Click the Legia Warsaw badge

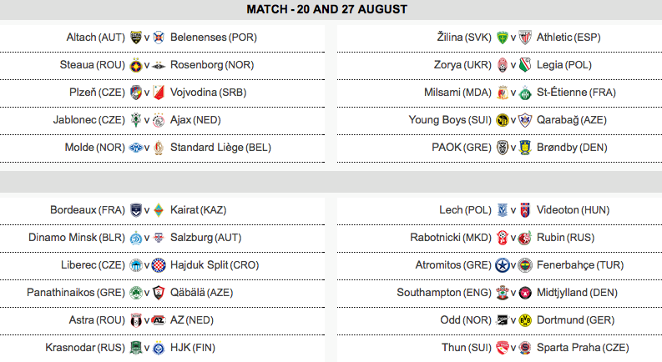coord(525,65)
